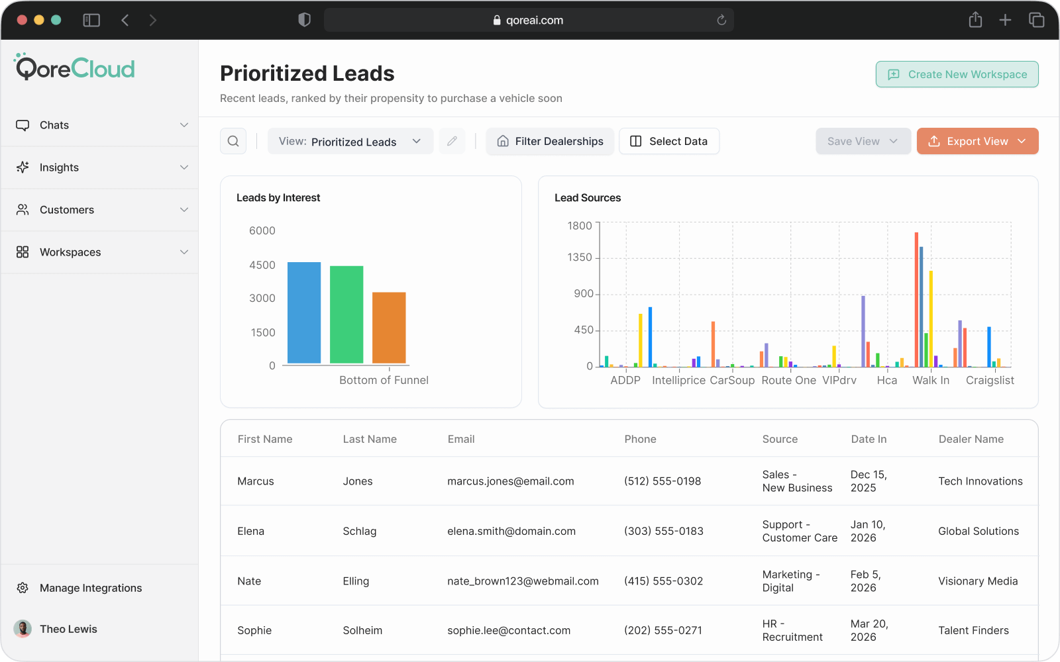Toggle the browser sidebar panel icon
The image size is (1060, 662).
pyautogui.click(x=91, y=21)
